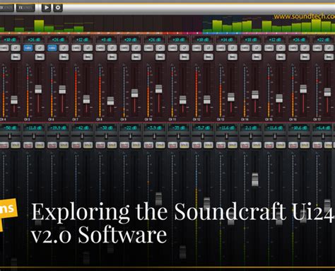Select the CH 5 gain readout +26 dB

coord(34,40)
